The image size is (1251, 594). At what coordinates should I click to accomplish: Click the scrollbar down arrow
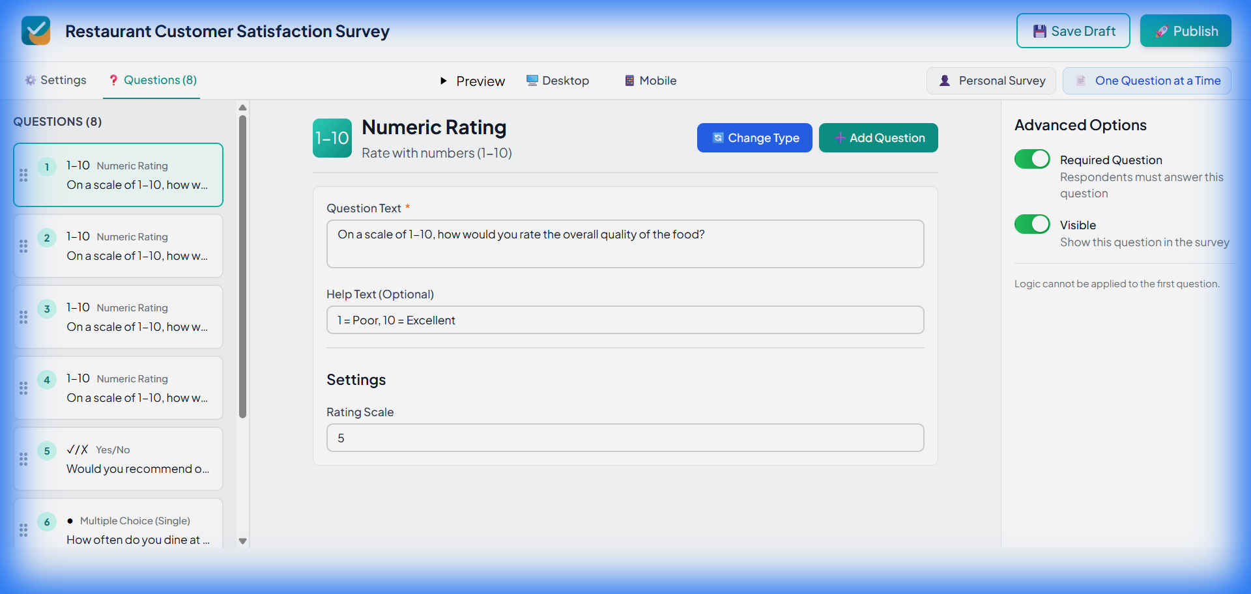coord(242,541)
